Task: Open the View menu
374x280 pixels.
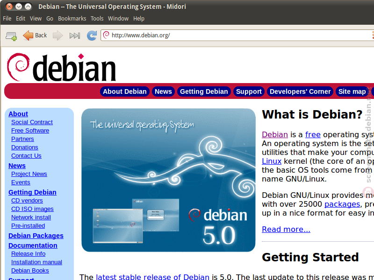Action: (36, 19)
